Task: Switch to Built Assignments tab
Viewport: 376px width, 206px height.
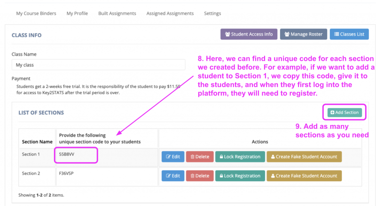Action: (x=117, y=14)
